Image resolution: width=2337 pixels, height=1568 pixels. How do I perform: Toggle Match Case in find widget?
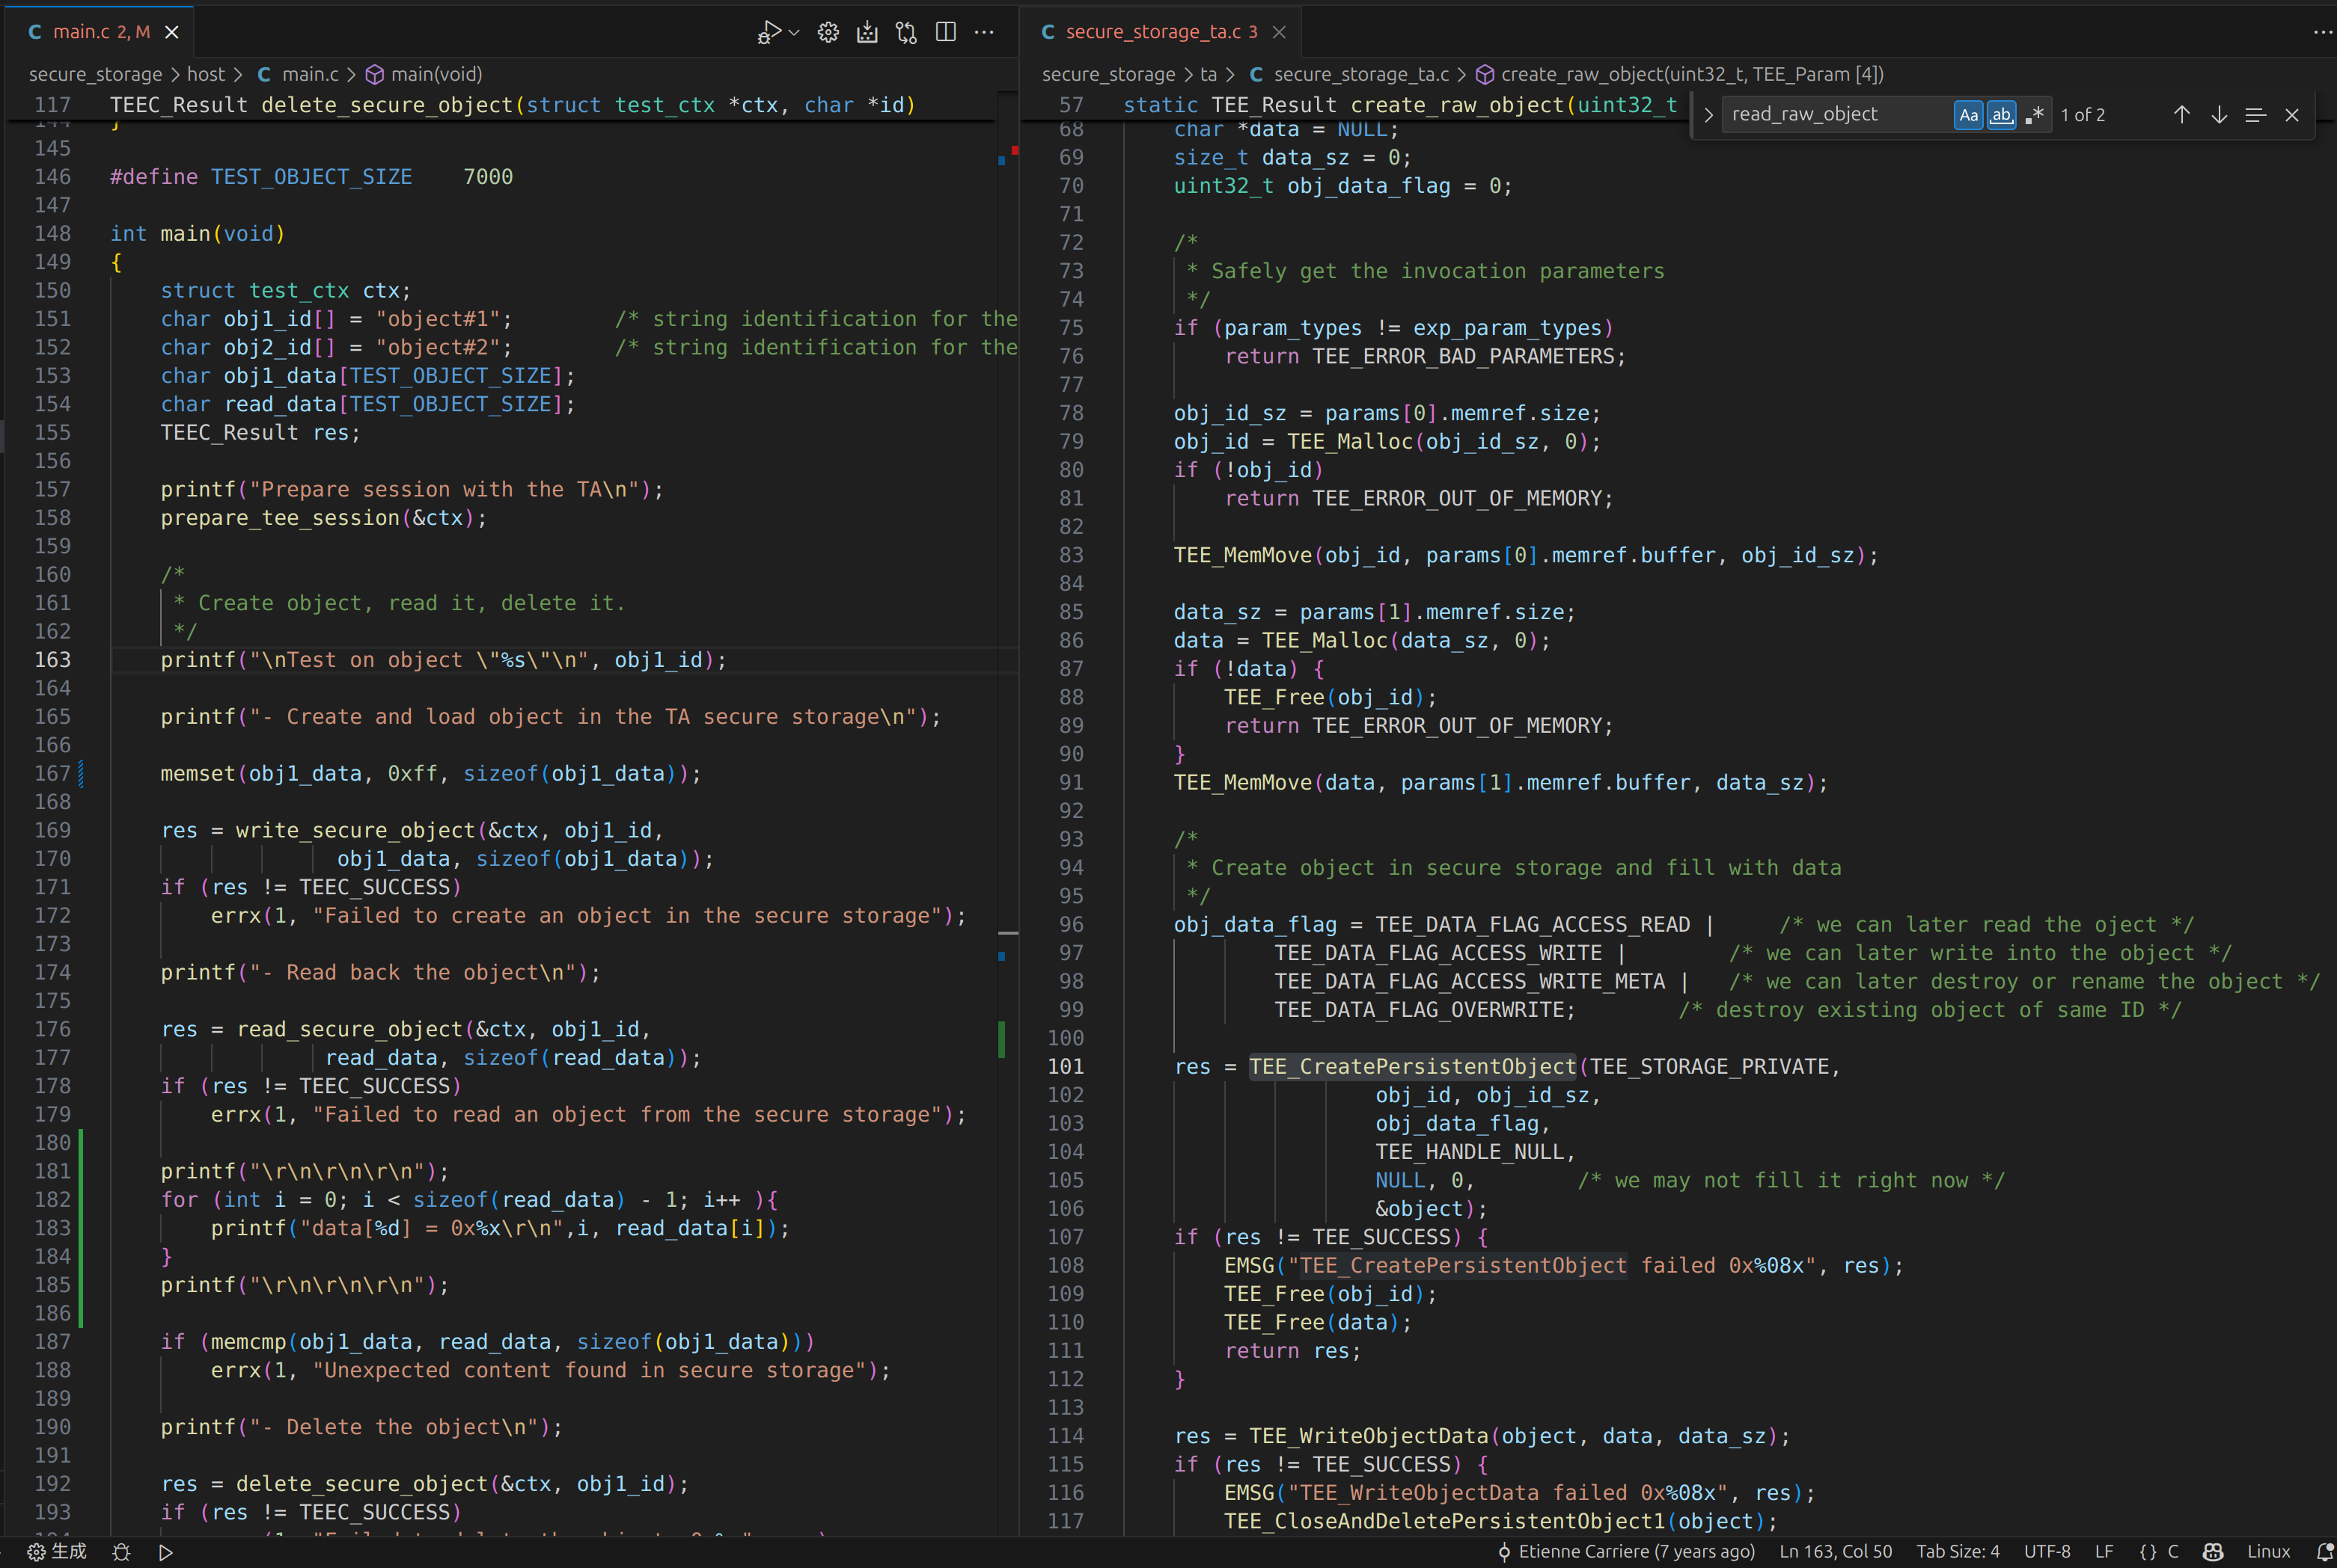click(1967, 115)
